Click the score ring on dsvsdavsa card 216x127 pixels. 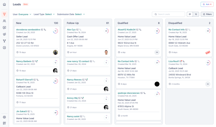[x=55, y=31]
